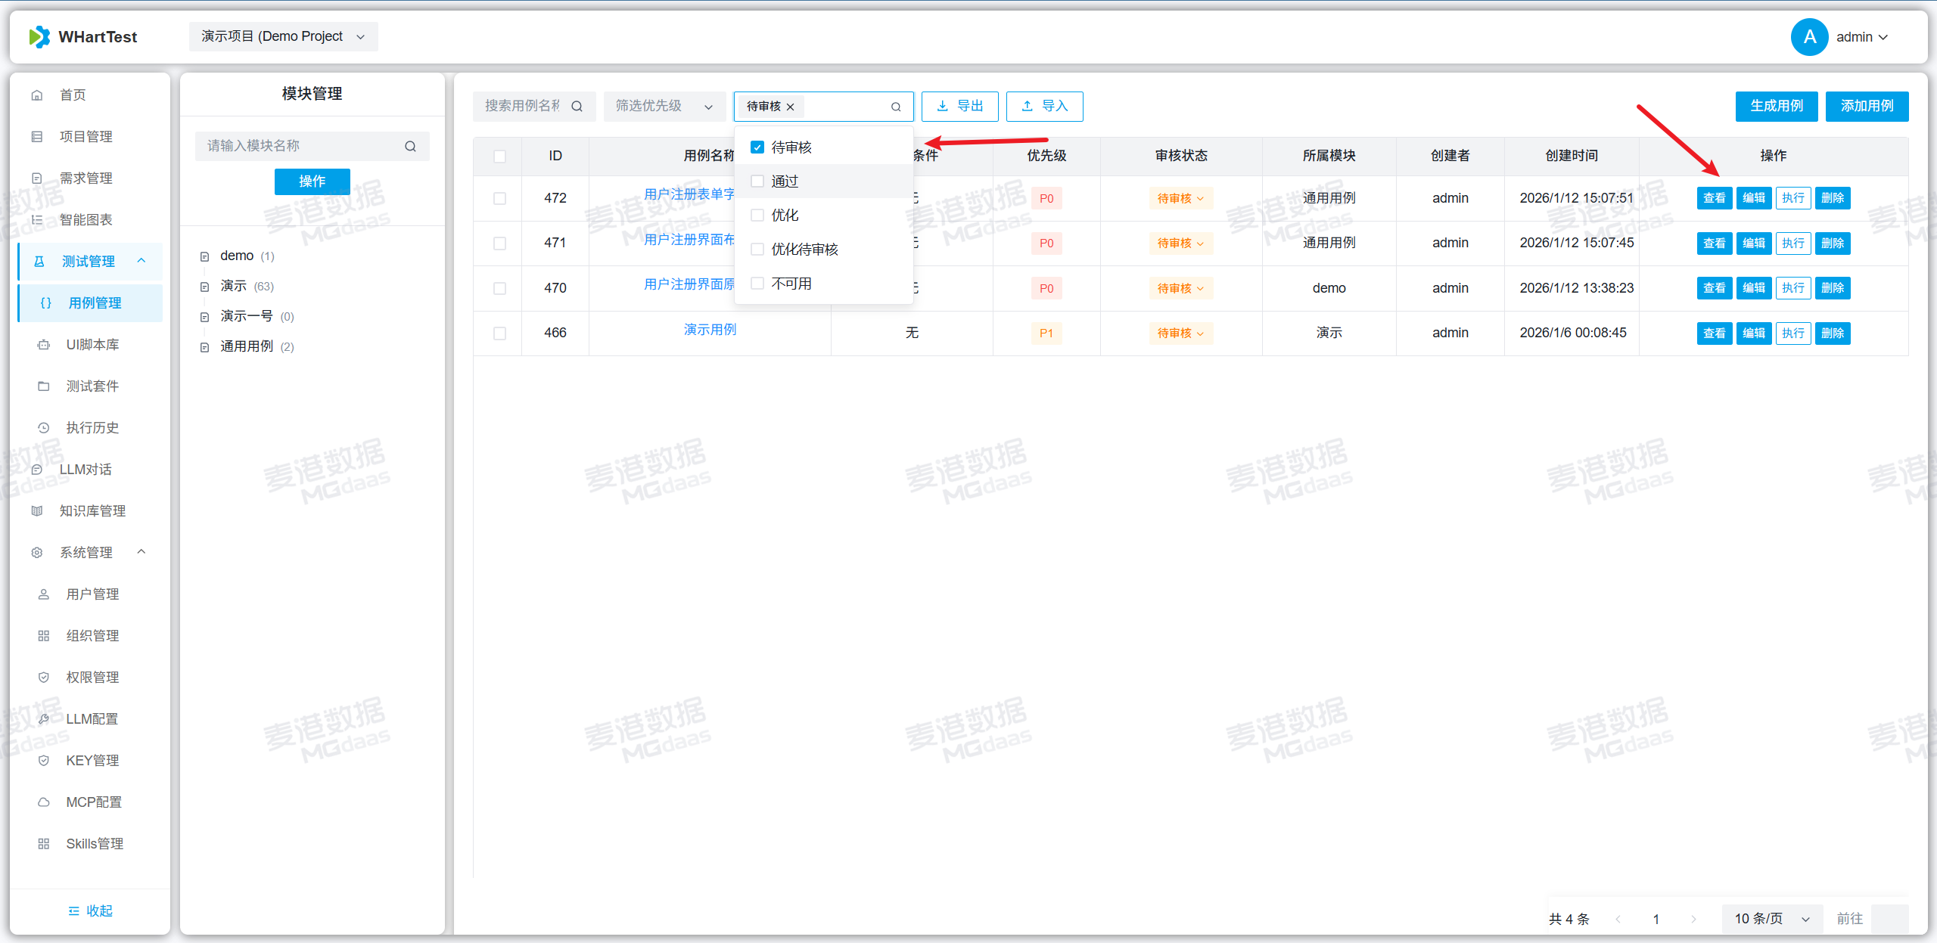Open the 演示用例 test case link

click(x=710, y=330)
